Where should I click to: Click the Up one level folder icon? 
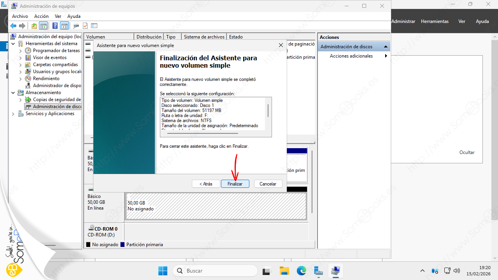click(x=34, y=26)
